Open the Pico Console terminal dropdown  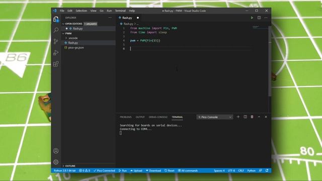[215, 117]
